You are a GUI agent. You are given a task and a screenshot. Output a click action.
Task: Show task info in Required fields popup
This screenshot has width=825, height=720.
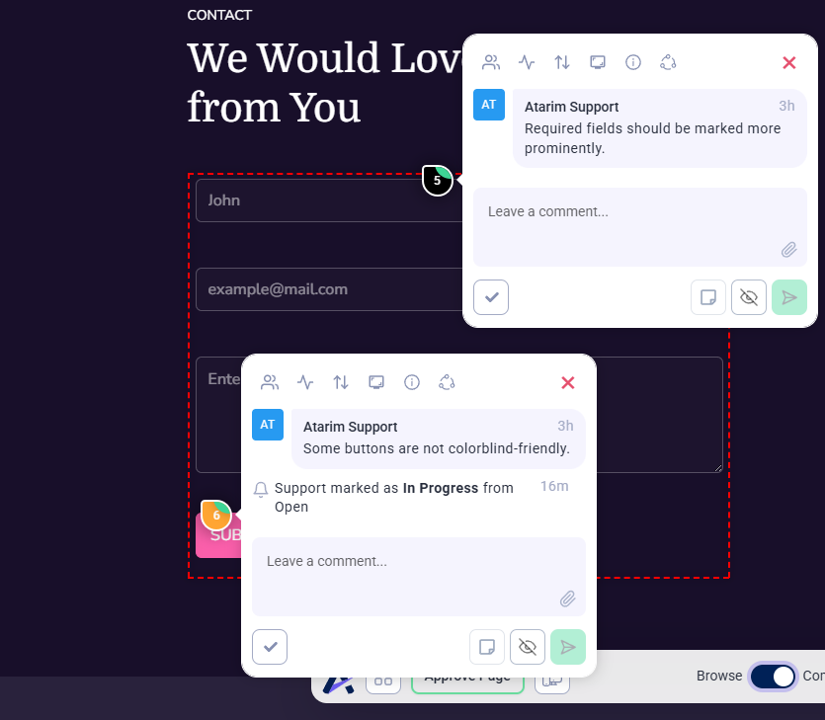633,62
